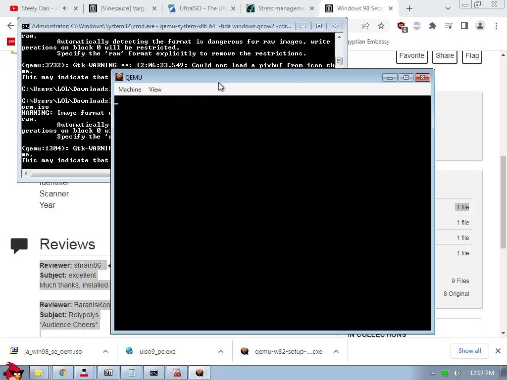Switch to the Vinesauce Vargs tab
The image size is (507, 380).
[123, 8]
